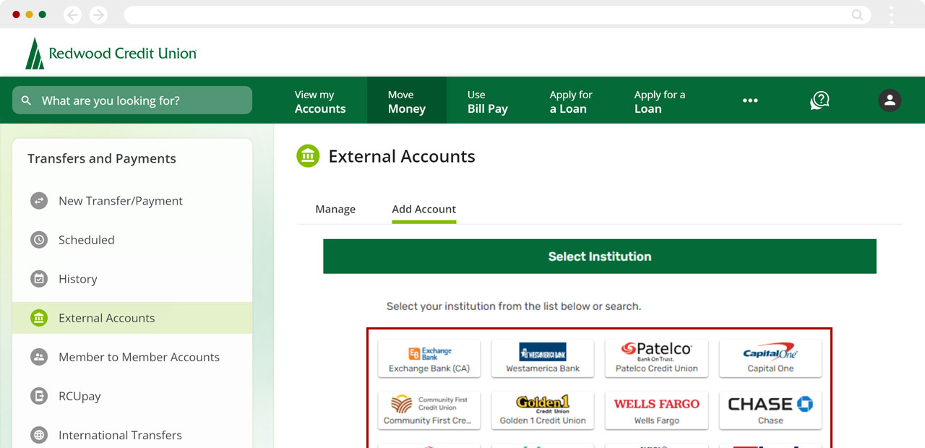Select the Capital One tile
This screenshot has width=925, height=448.
pyautogui.click(x=770, y=358)
